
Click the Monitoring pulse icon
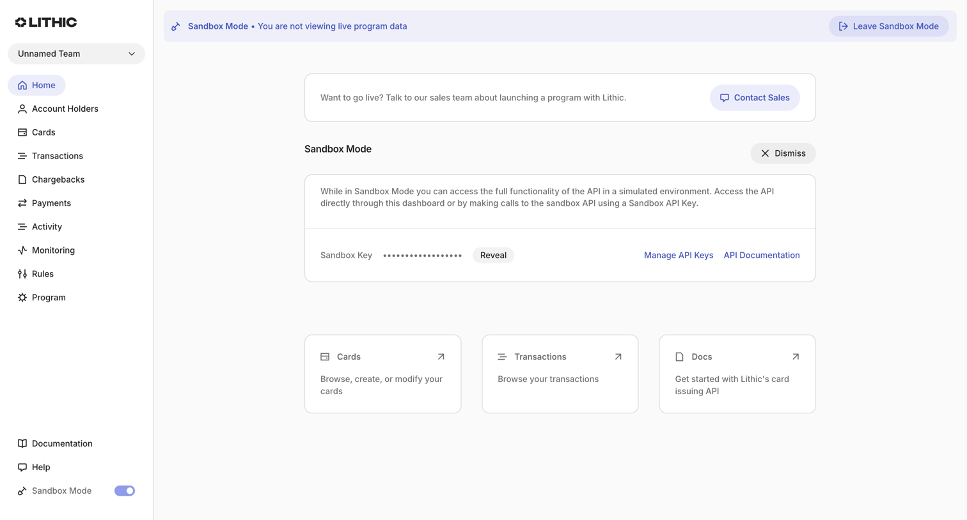pyautogui.click(x=22, y=250)
